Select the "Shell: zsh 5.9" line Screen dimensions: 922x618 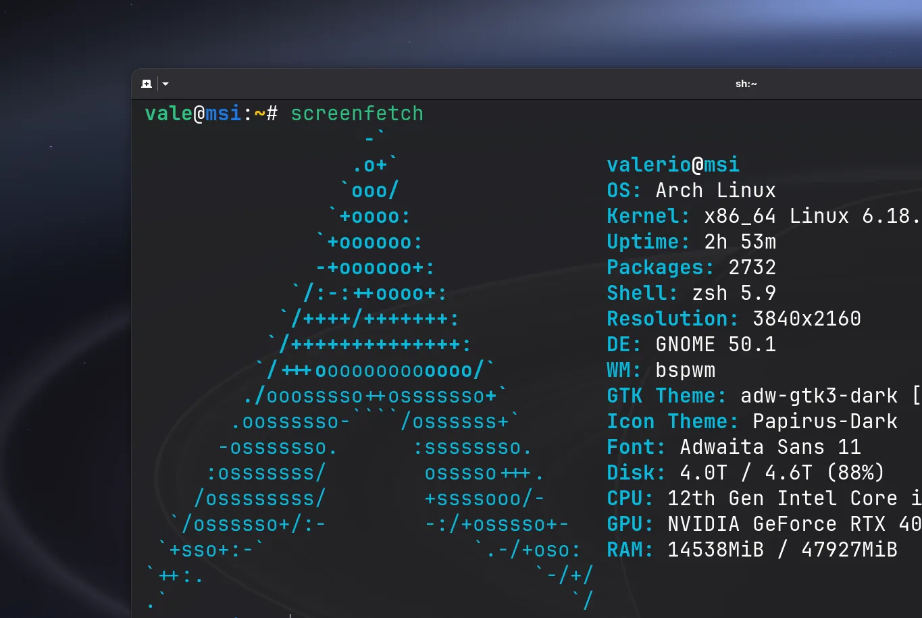point(692,293)
